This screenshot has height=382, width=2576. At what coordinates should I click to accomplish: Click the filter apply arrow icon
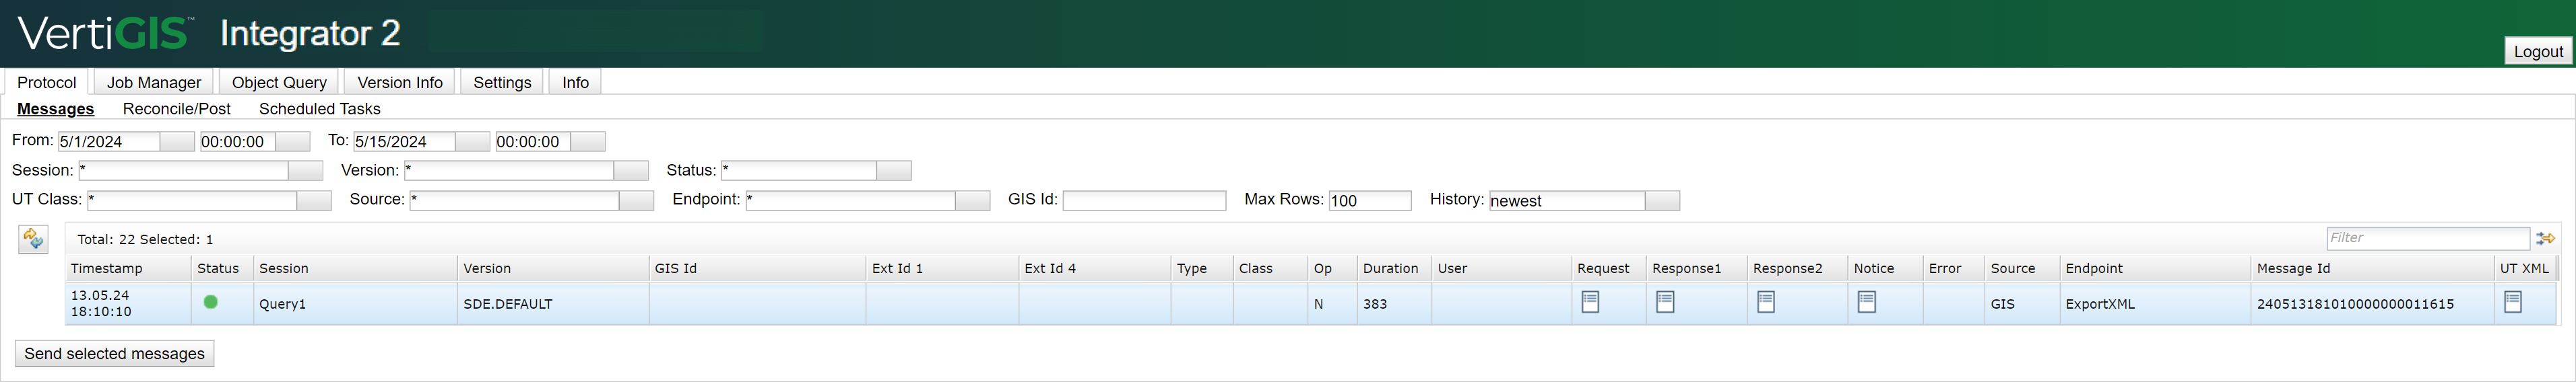pyautogui.click(x=2545, y=238)
